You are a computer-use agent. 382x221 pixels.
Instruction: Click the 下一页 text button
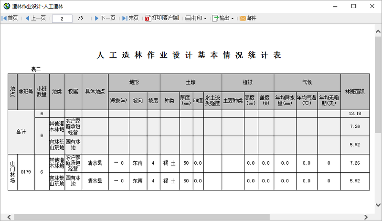[108, 18]
